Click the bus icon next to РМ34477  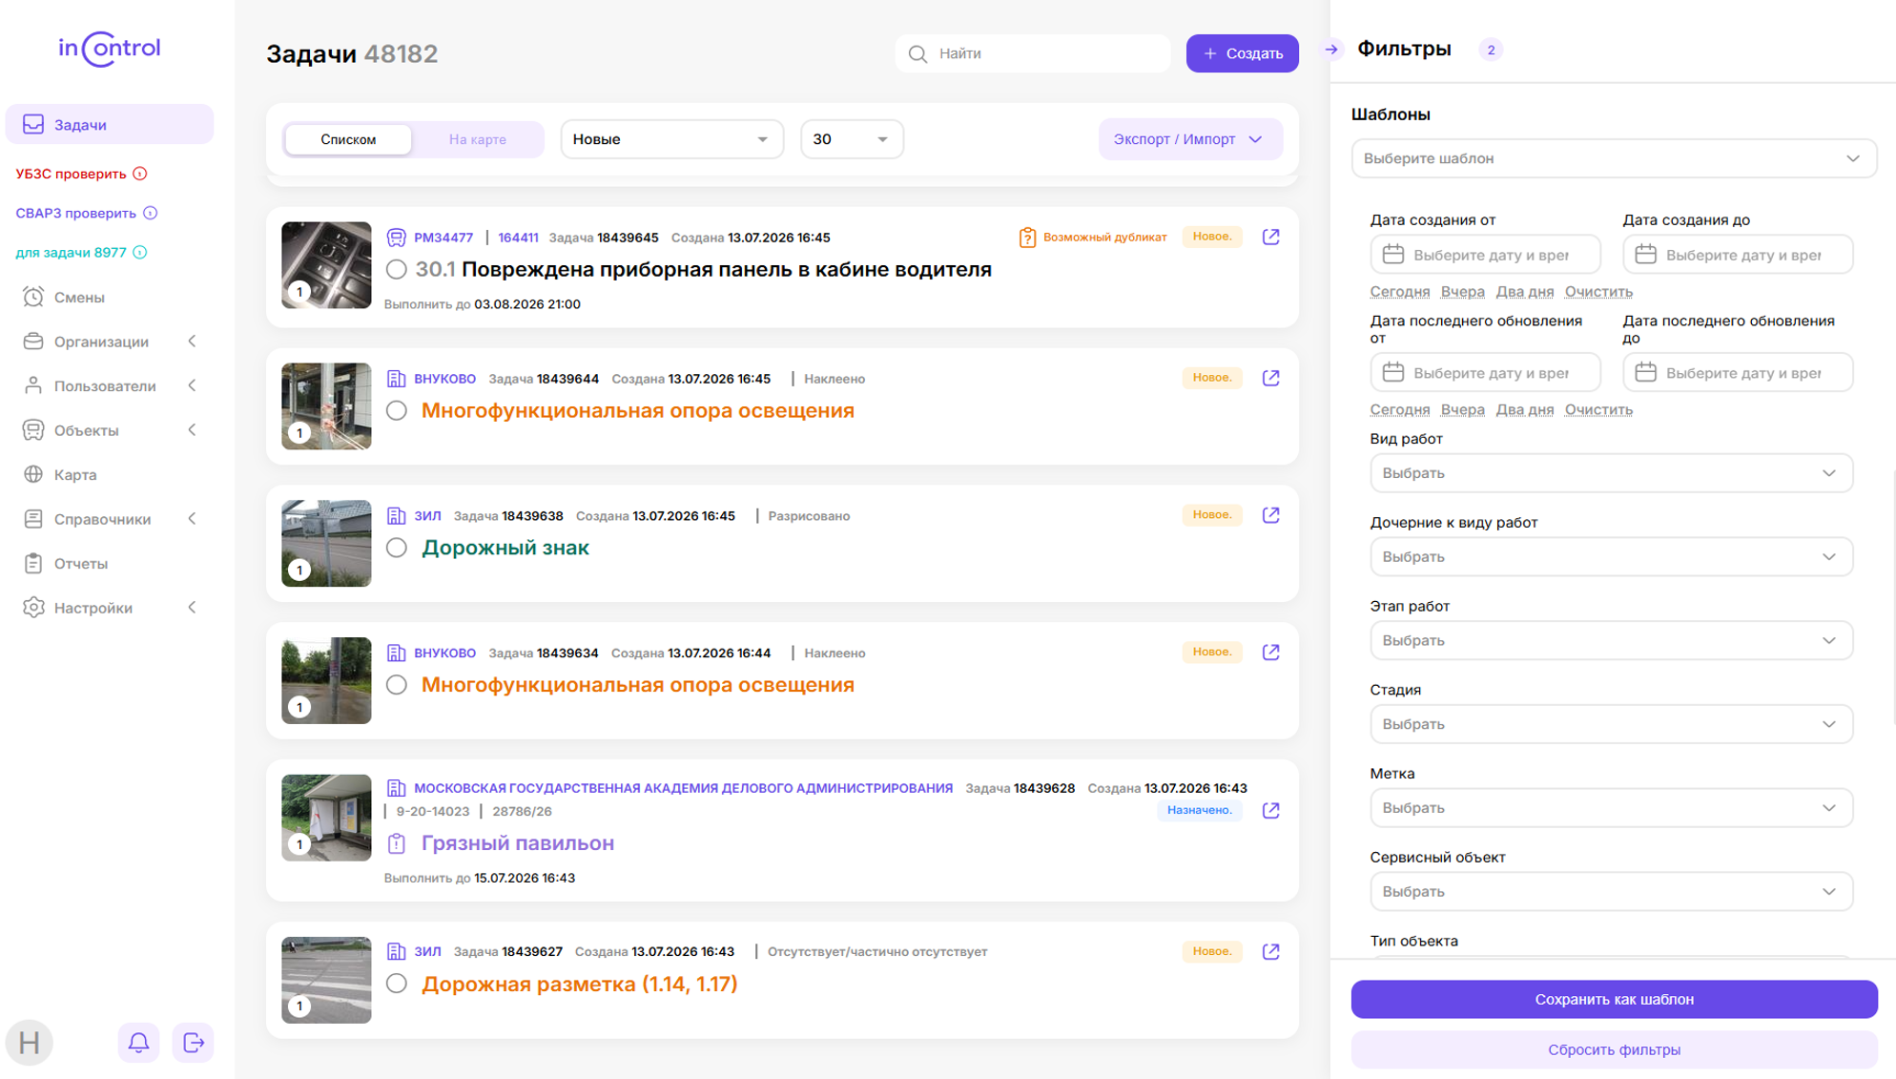396,238
